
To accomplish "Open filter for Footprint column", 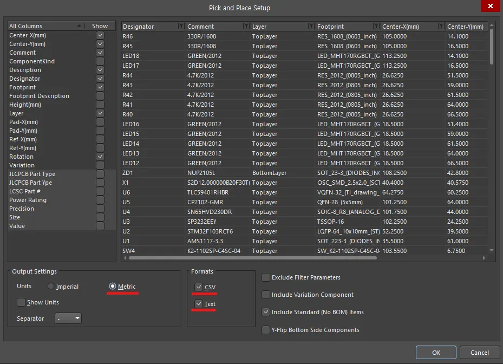I will click(x=376, y=27).
